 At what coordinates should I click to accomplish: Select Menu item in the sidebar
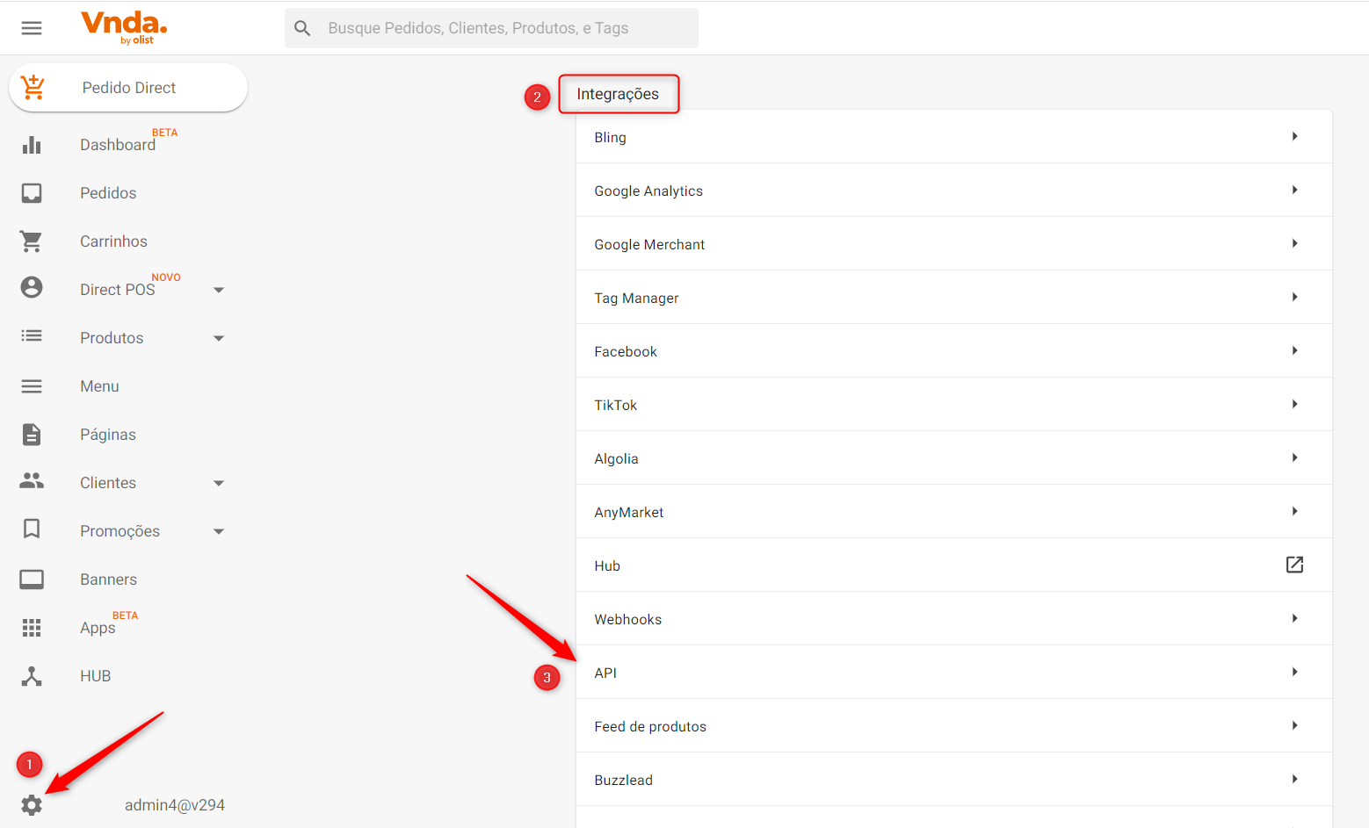(x=99, y=386)
